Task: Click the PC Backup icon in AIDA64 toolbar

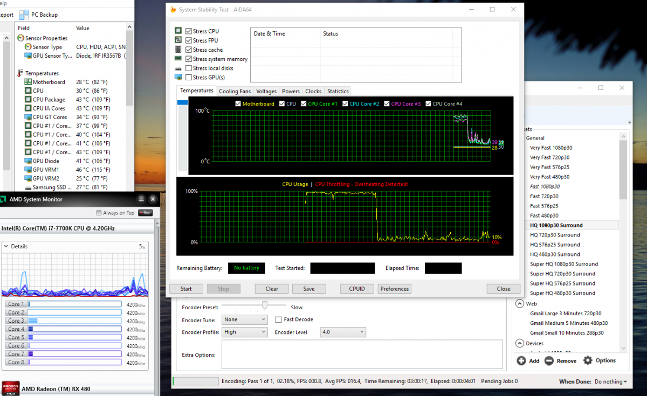Action: coord(24,15)
